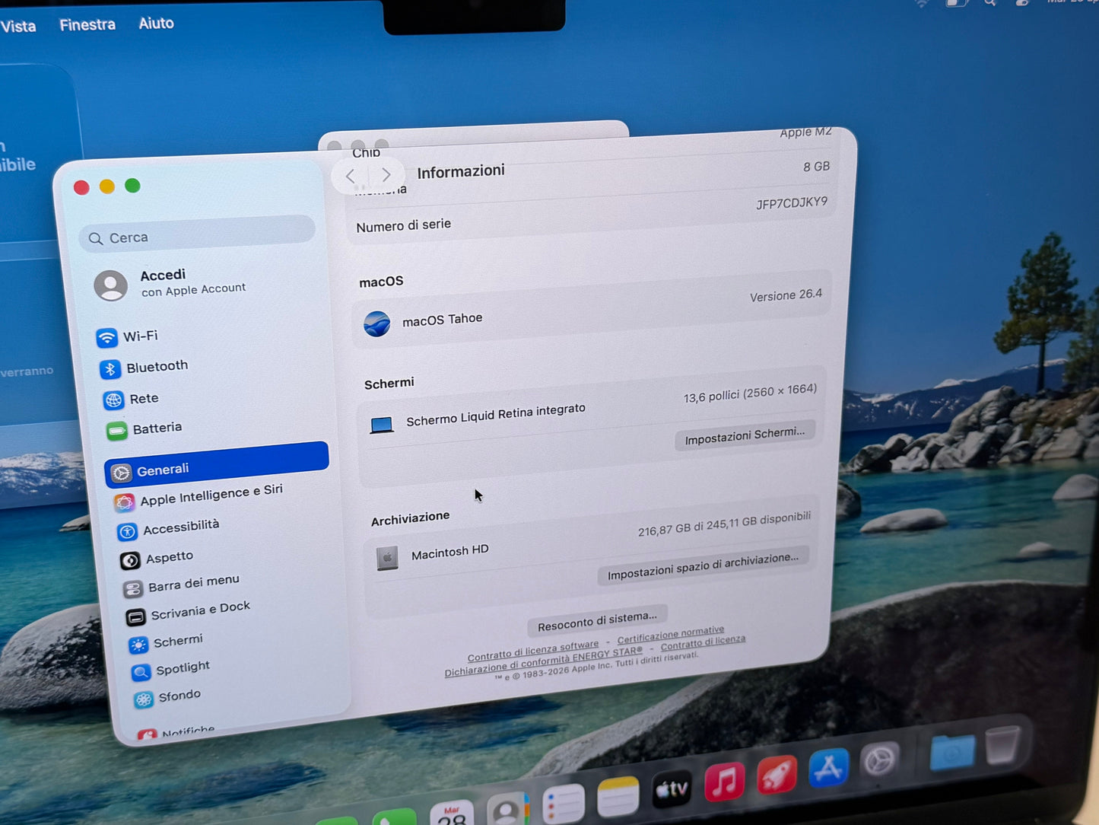The height and width of the screenshot is (825, 1099).
Task: Open the Finestra menu
Action: coord(87,25)
